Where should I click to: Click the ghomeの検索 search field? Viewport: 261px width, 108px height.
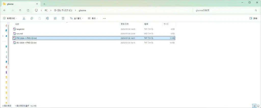coord(222,10)
